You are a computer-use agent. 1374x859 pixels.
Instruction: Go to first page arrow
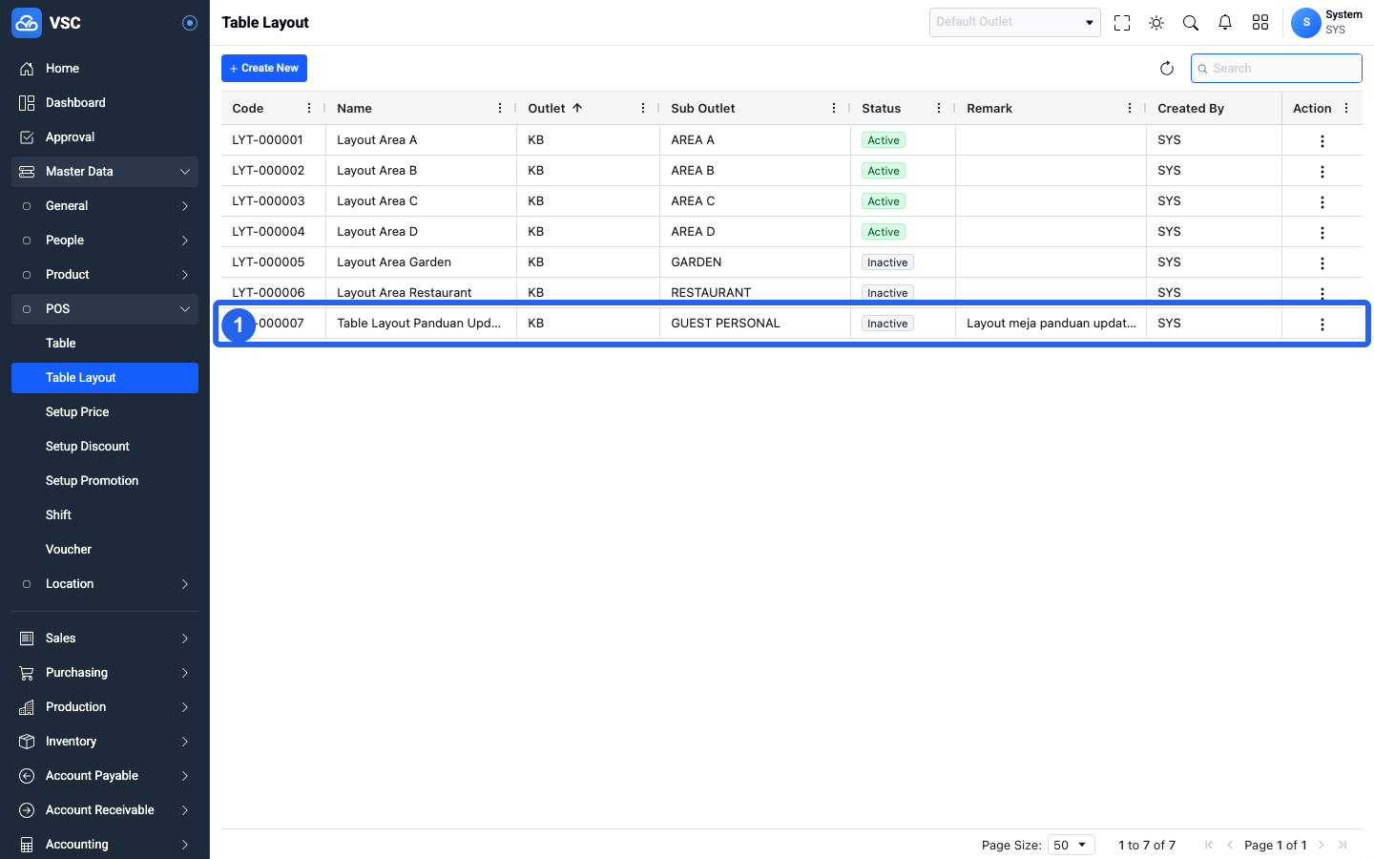click(1209, 845)
